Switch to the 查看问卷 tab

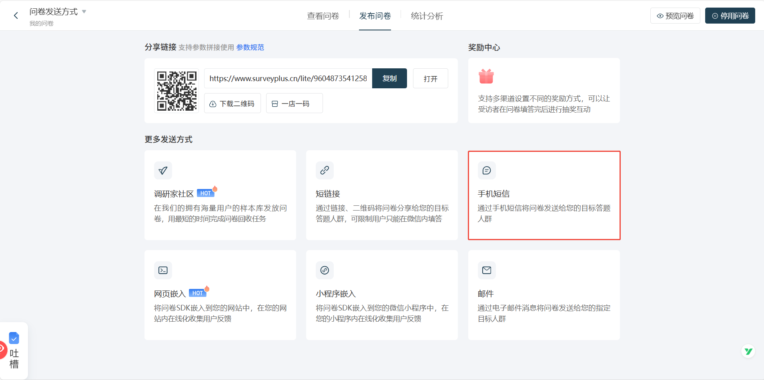[323, 16]
